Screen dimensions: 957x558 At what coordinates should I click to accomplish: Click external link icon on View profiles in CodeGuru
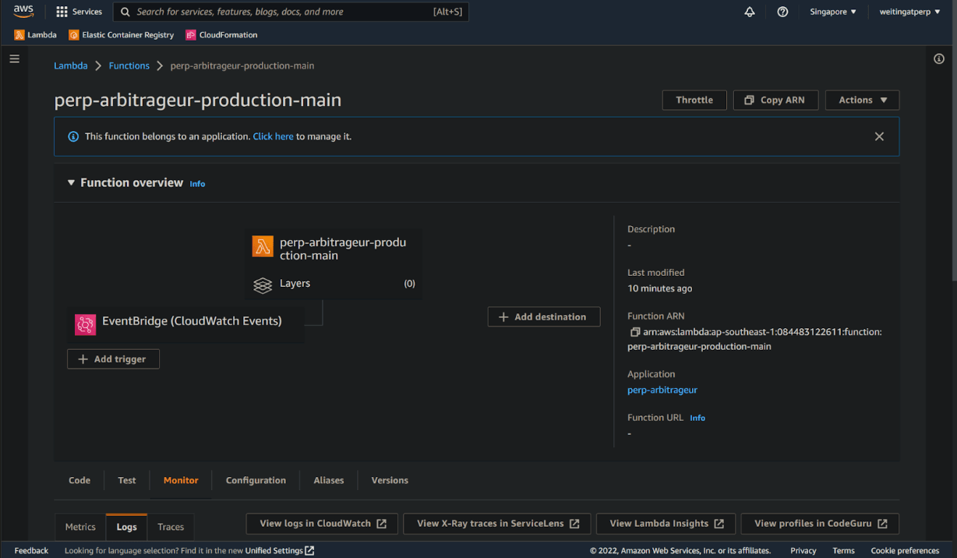tap(882, 524)
